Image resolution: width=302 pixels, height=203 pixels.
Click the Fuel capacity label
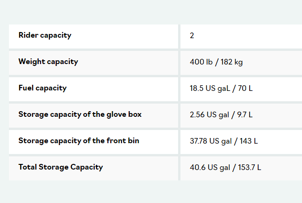[42, 88]
